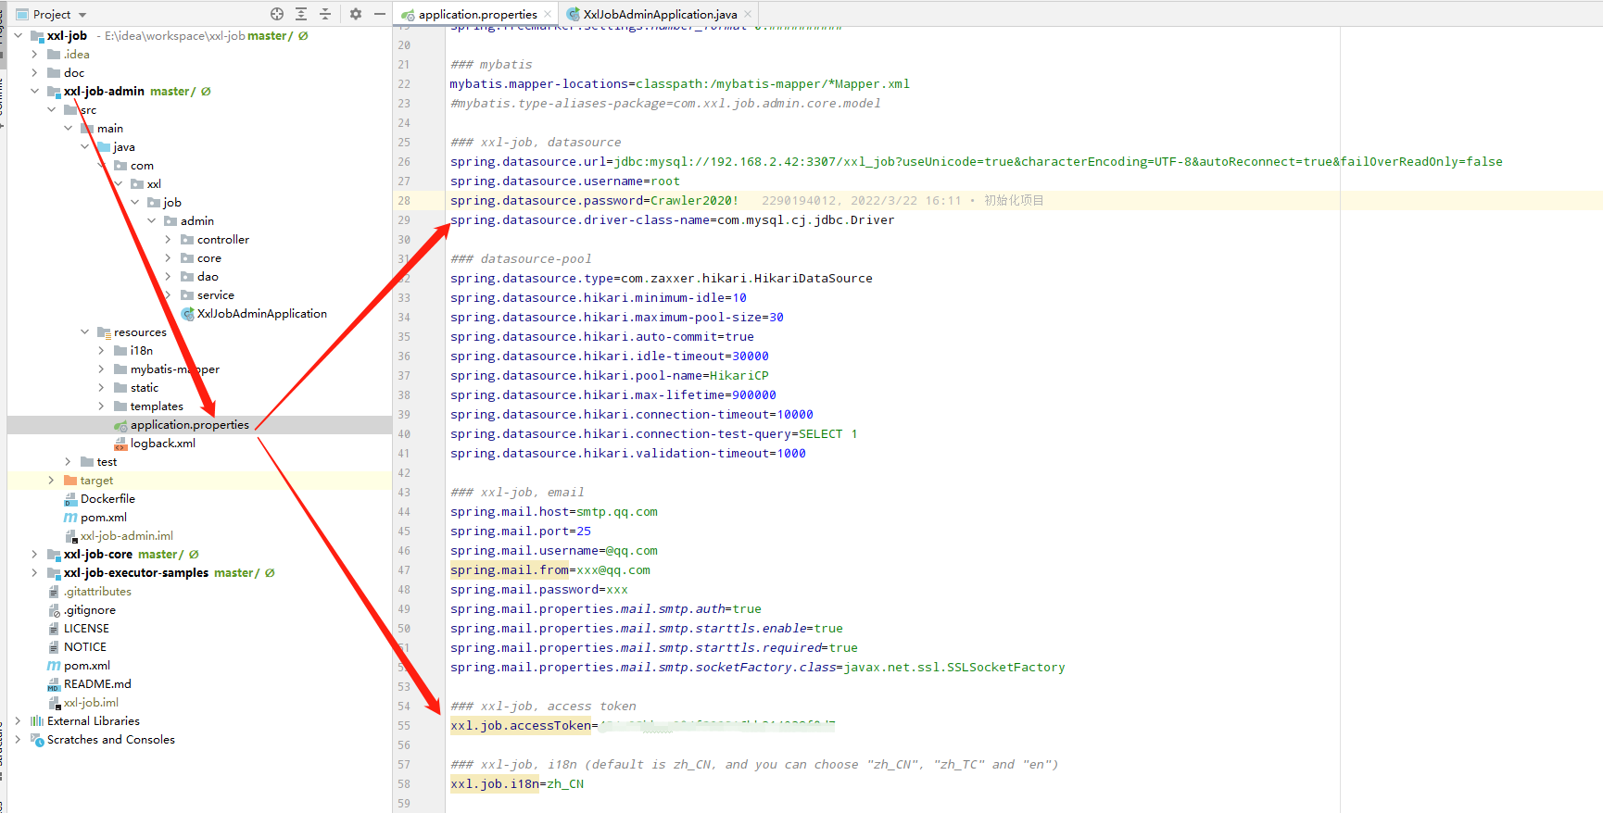Screen dimensions: 1603x813
Task: Expand the templates folder
Action: click(x=102, y=406)
